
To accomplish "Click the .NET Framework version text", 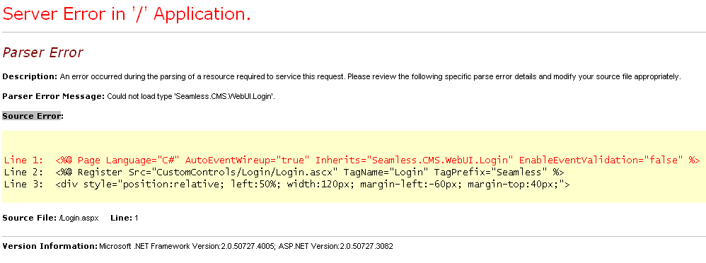I will click(187, 246).
